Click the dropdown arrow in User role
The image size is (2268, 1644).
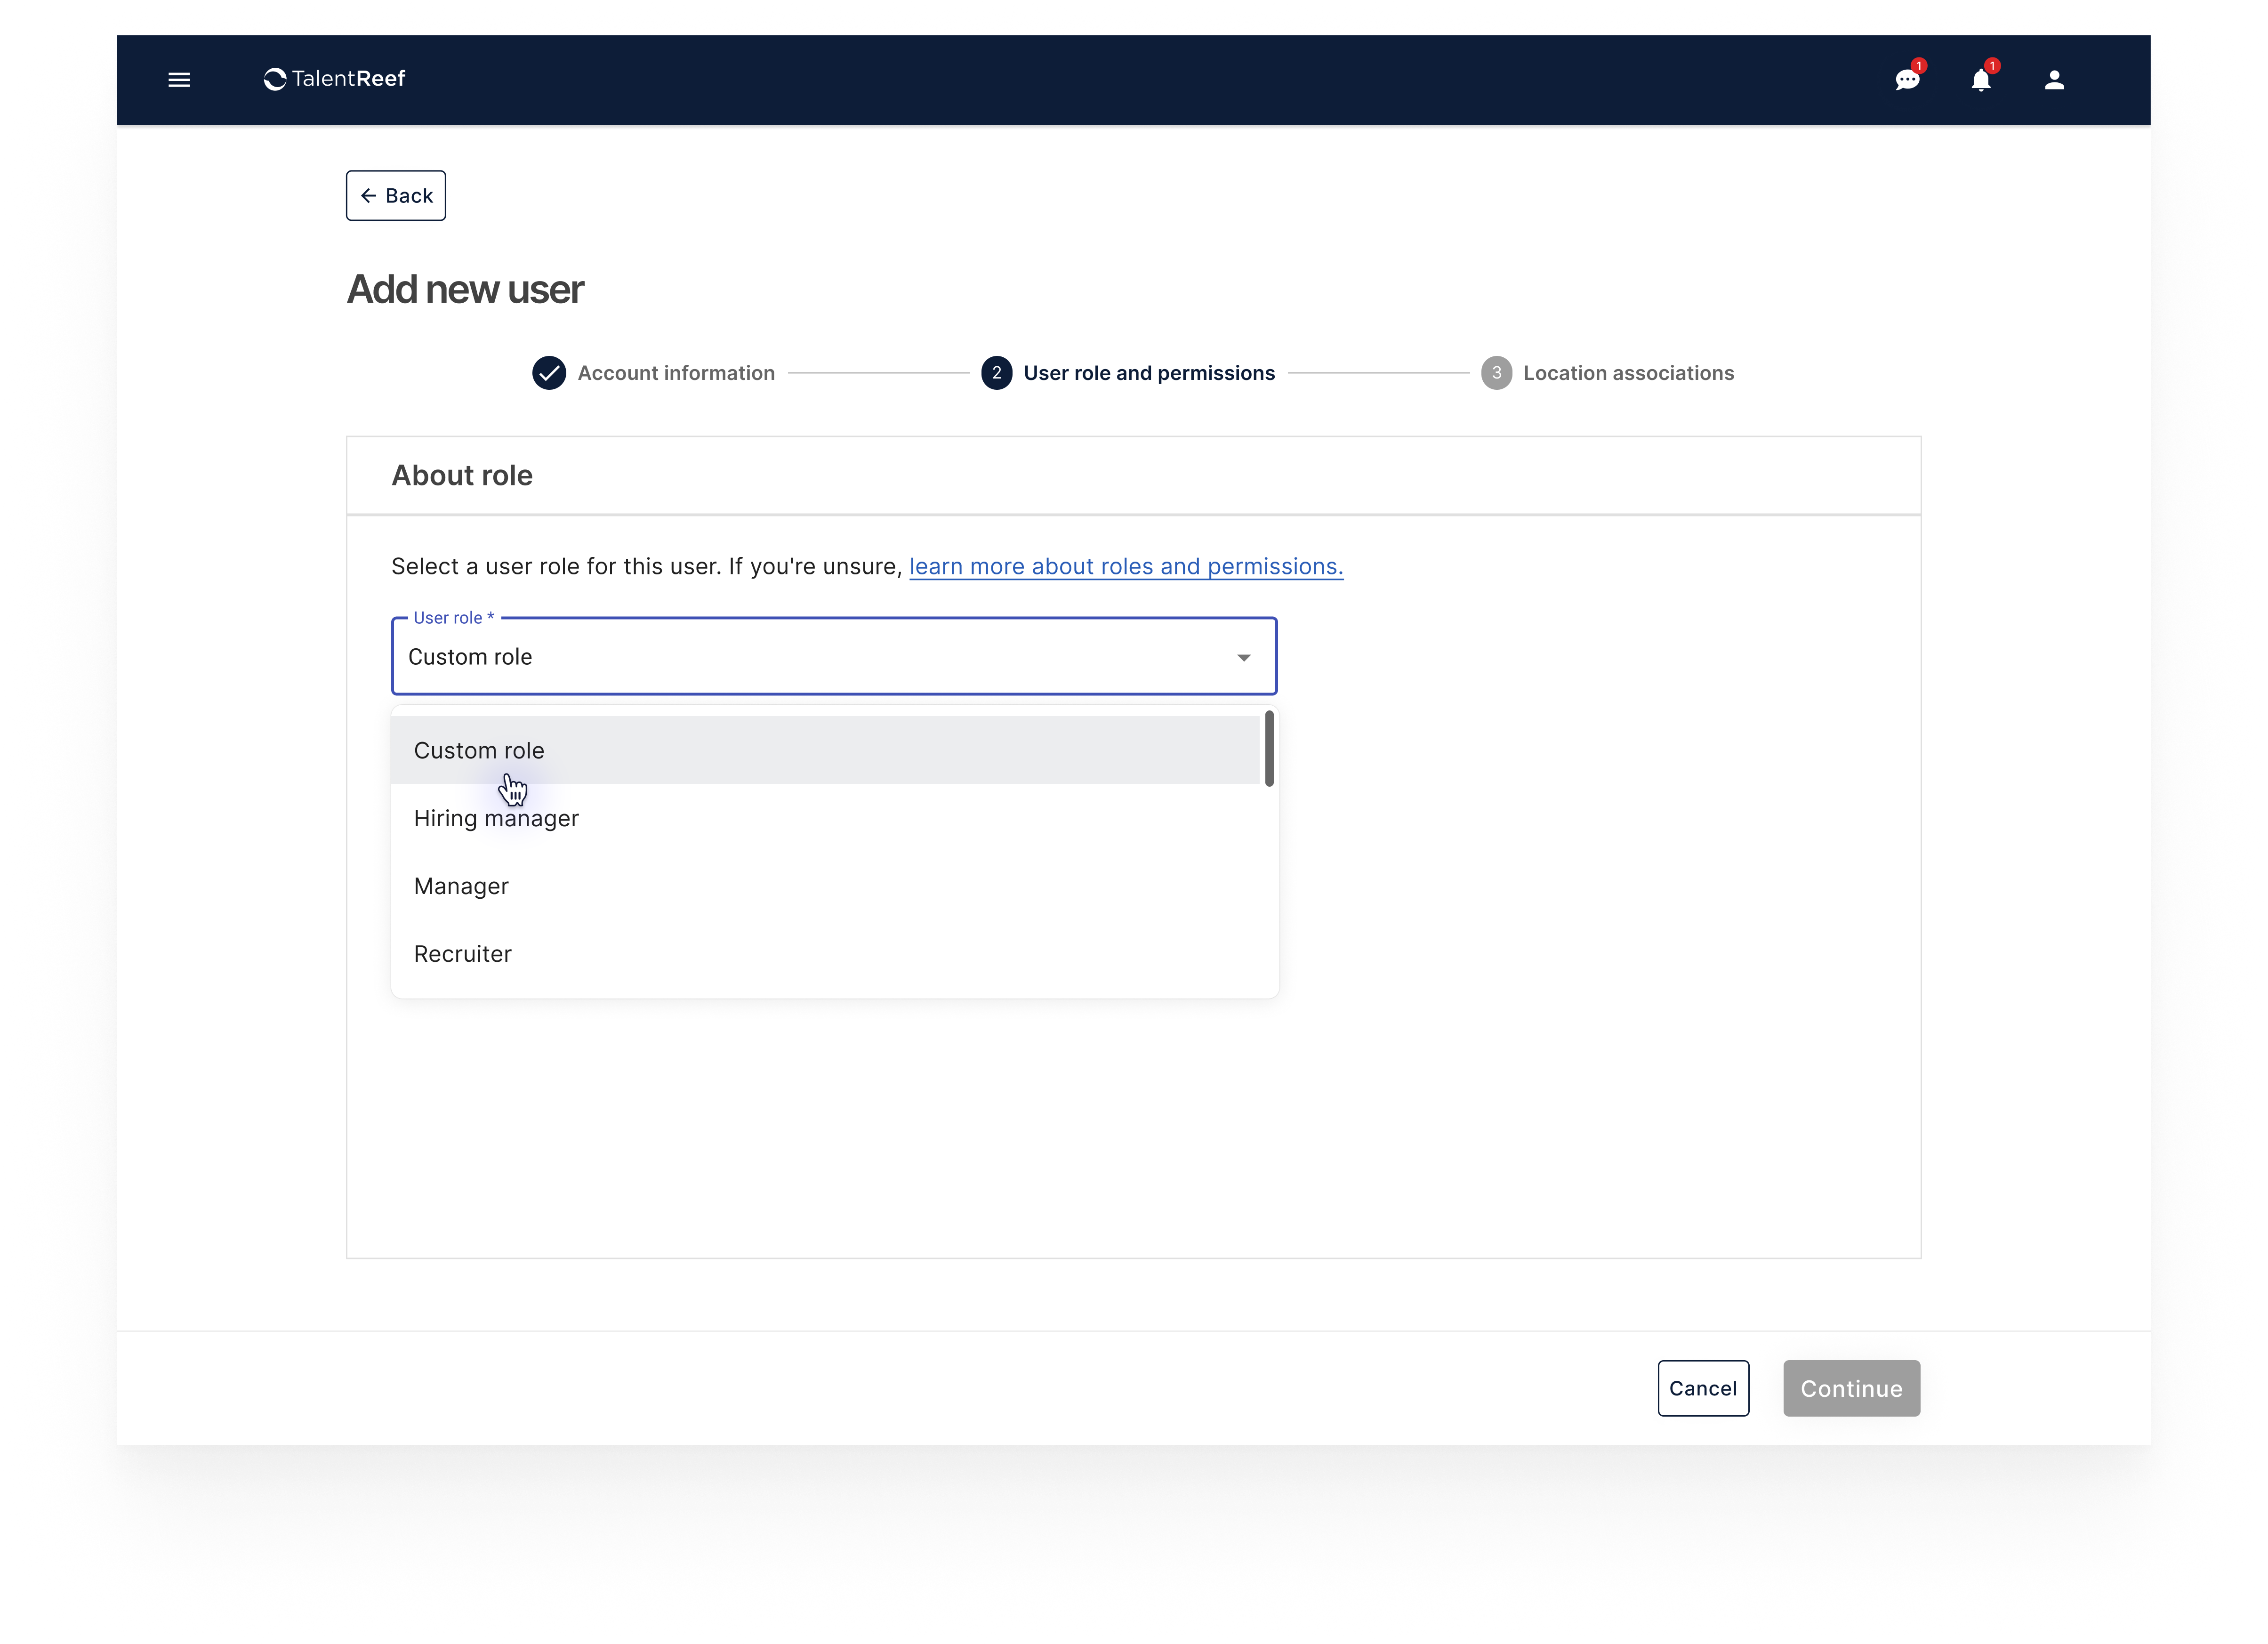[x=1243, y=658]
